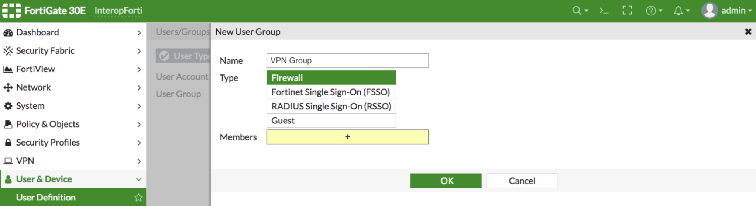Expand the Security Fabric menu chevron
This screenshot has height=206, width=756.
click(x=139, y=51)
